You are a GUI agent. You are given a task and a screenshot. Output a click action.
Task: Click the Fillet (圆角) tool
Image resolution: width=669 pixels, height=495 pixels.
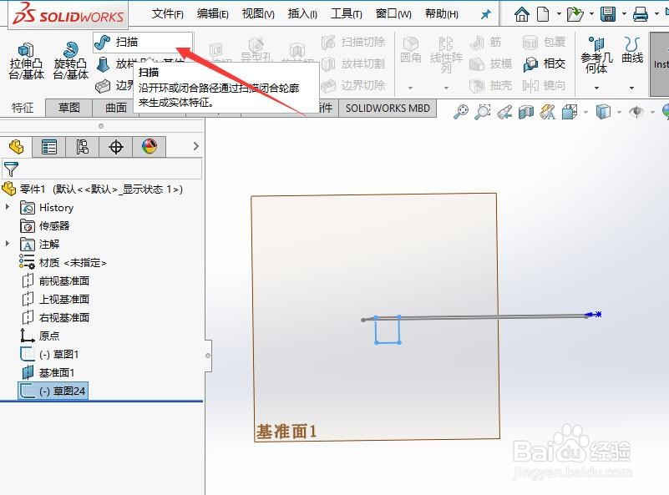410,50
